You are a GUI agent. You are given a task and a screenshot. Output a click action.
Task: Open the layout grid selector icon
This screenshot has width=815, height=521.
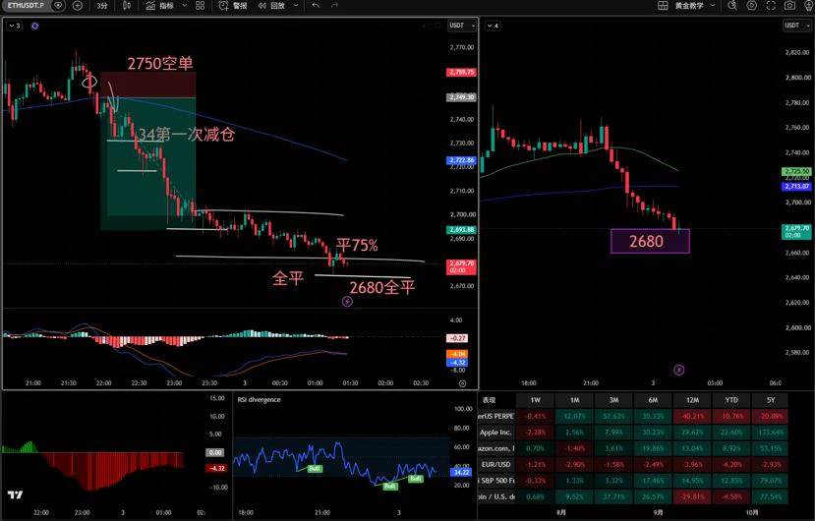coord(663,6)
